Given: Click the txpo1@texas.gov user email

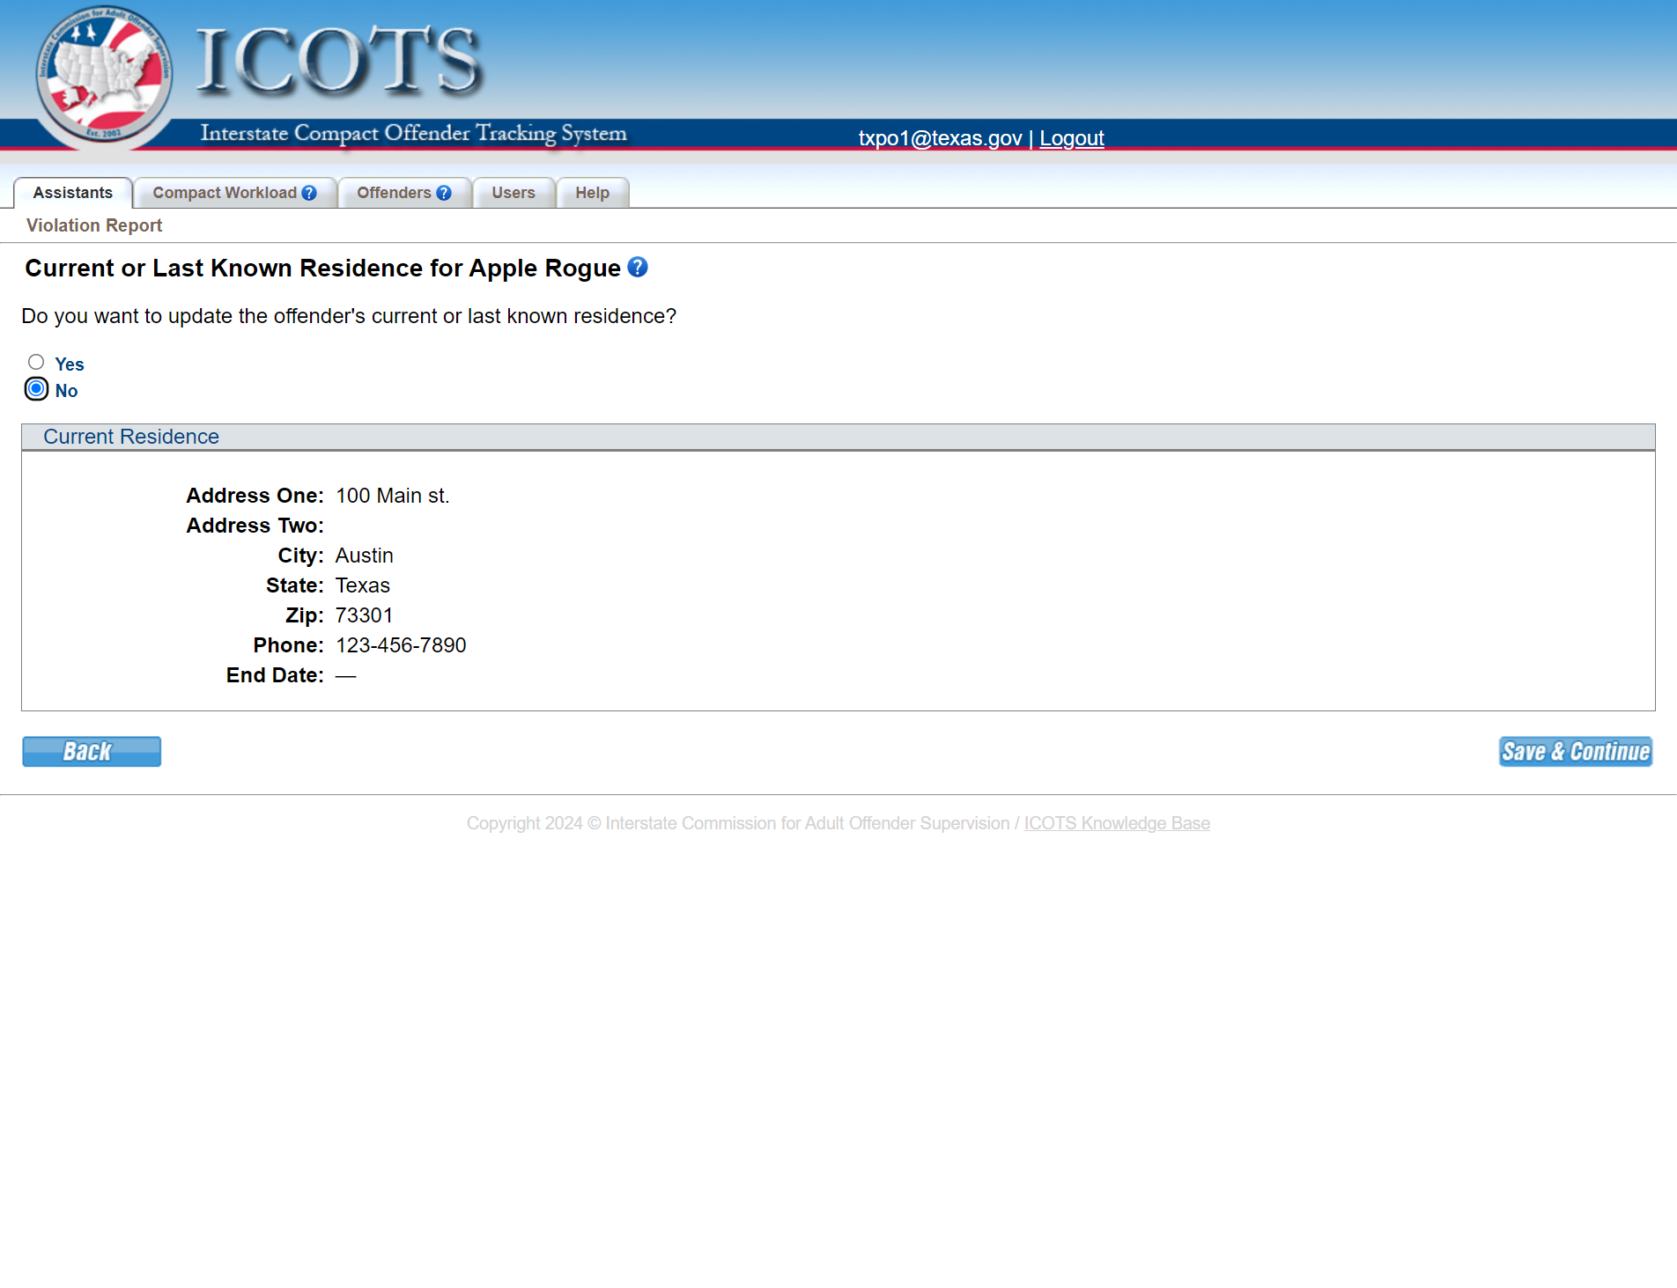Looking at the screenshot, I should pos(940,138).
